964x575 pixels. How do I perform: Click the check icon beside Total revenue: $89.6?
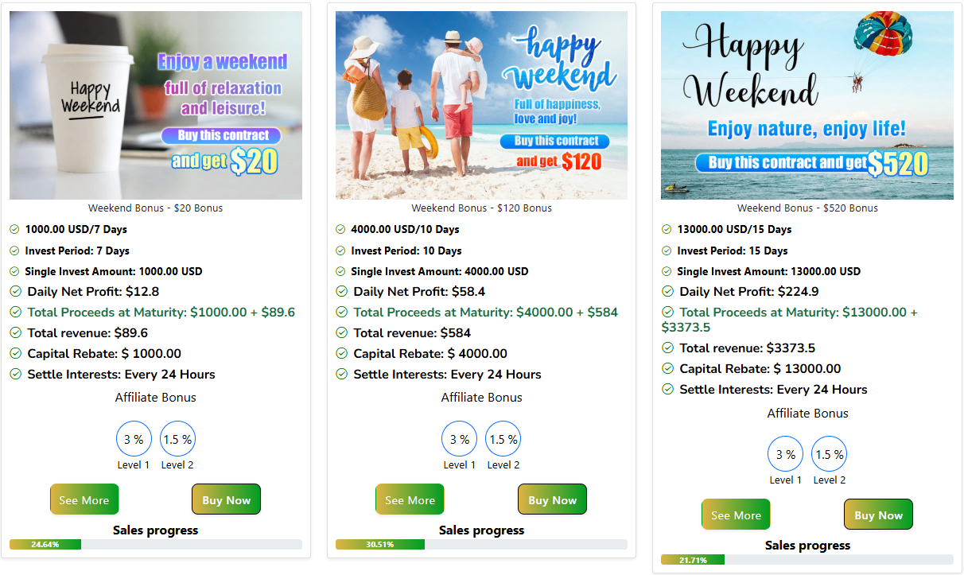coord(15,333)
